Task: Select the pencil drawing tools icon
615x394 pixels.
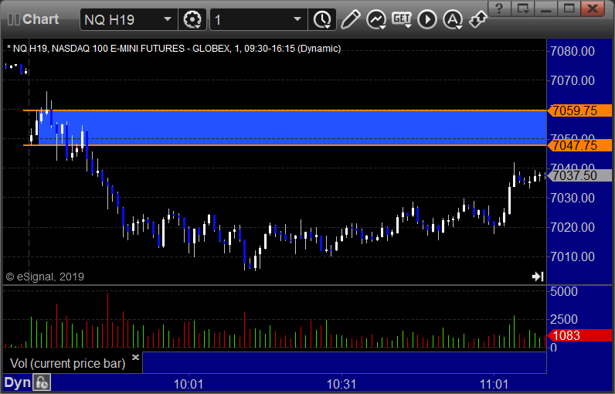Action: point(350,19)
